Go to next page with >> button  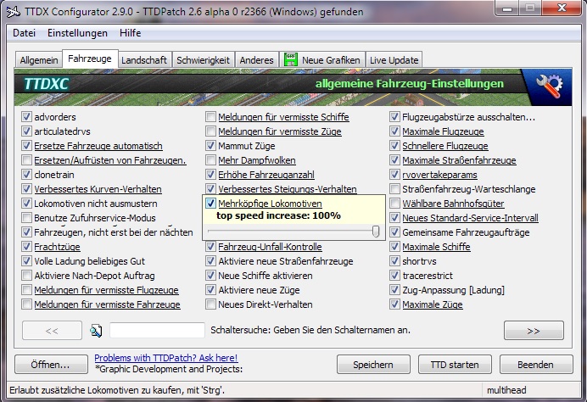[x=534, y=331]
